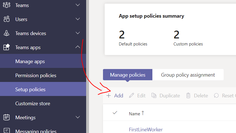This screenshot has height=133, width=236.
Task: Click the Name column header
Action: pyautogui.click(x=134, y=114)
